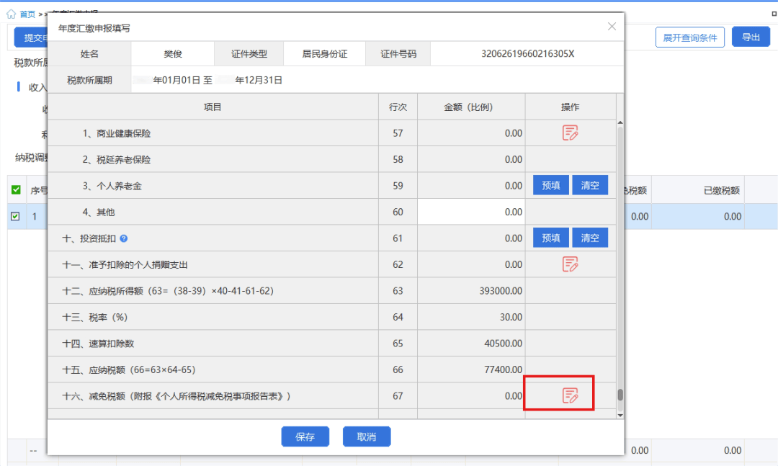This screenshot has width=778, height=466.
Task: Edit 准予扣除的个人捐赠支出 via its edit icon
Action: click(x=570, y=264)
